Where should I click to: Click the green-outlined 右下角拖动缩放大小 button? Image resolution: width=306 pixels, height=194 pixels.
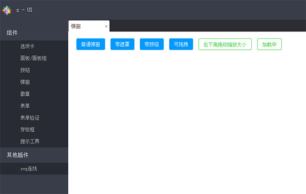(x=225, y=45)
